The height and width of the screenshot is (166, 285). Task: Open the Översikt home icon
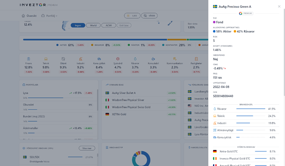pyautogui.click(x=23, y=16)
